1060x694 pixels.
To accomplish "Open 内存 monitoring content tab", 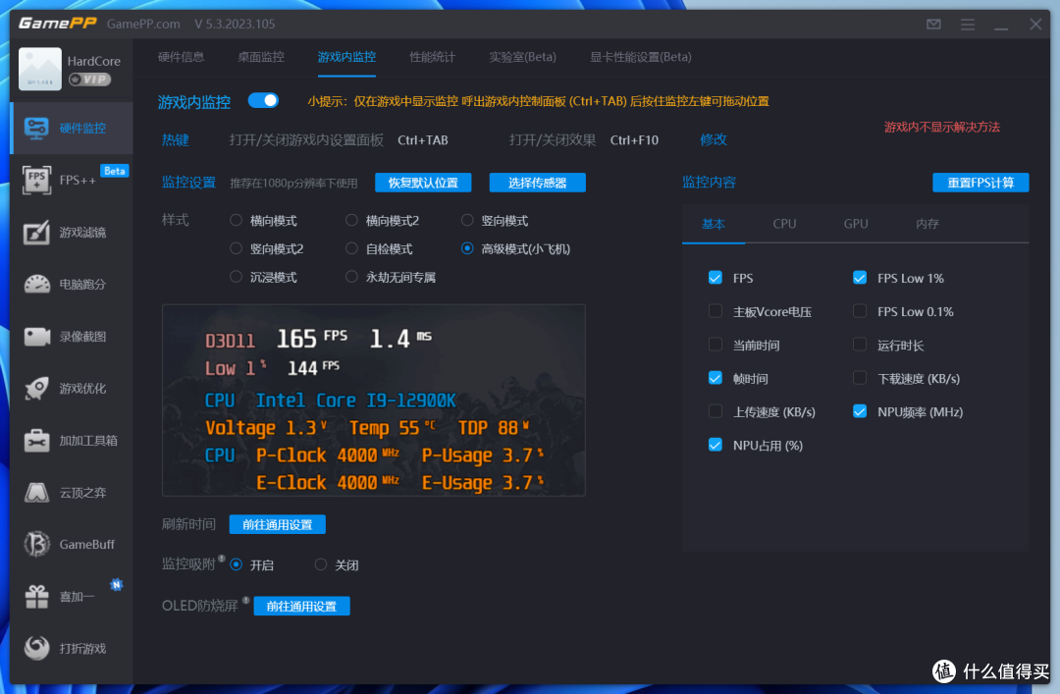I will pos(927,224).
